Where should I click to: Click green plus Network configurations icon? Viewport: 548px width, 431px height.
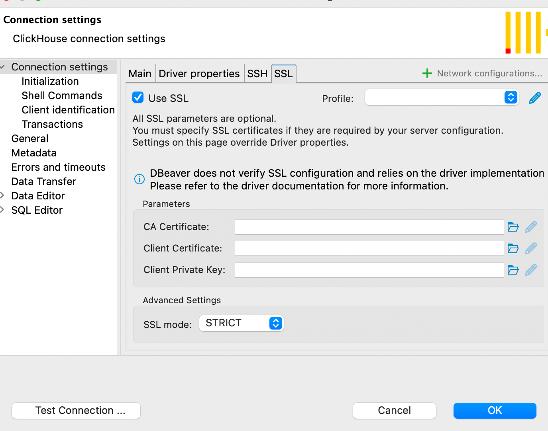click(427, 73)
